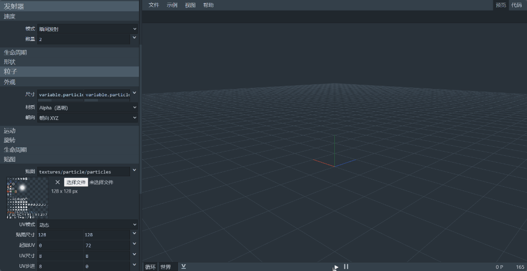Screen dimensions: 527x271
Task: Click the first UV尺寸 field
Action: pyautogui.click(x=61, y=256)
